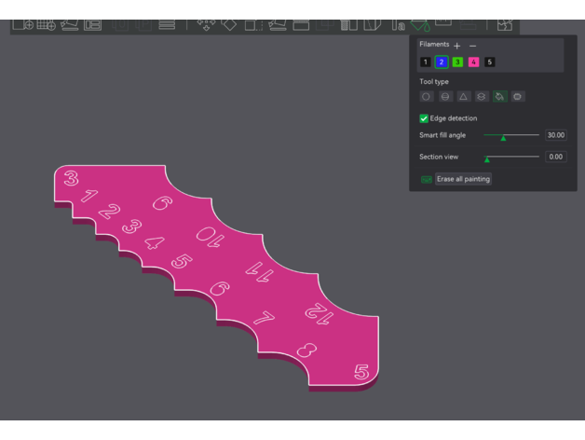Select the Fill bucket tool type
This screenshot has height=440, width=585.
499,96
